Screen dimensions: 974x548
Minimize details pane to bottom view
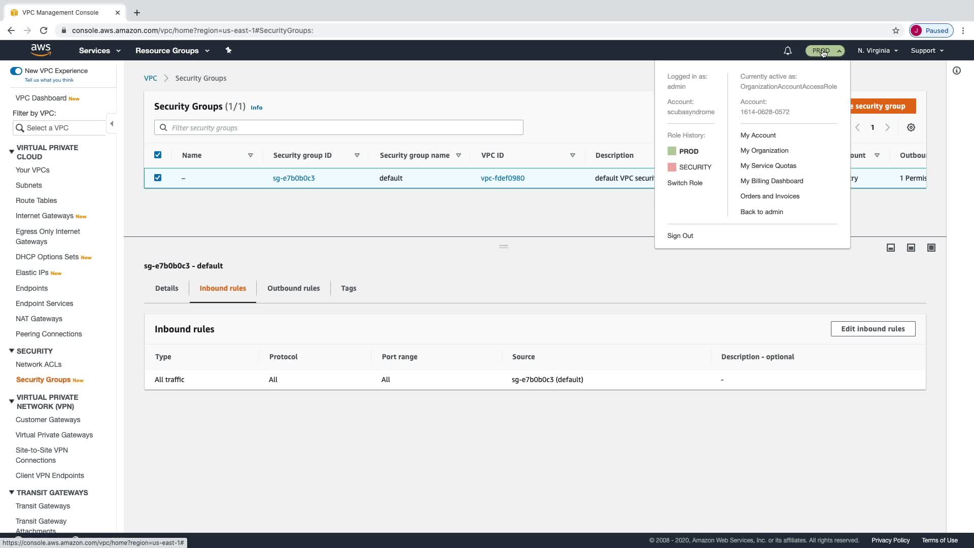coord(891,248)
